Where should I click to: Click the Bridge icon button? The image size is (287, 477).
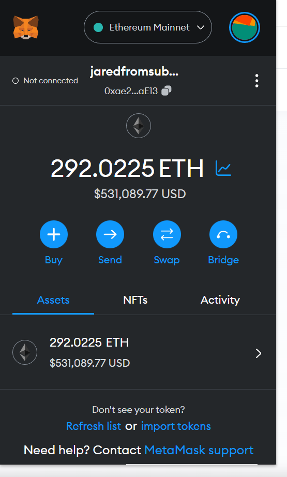223,234
